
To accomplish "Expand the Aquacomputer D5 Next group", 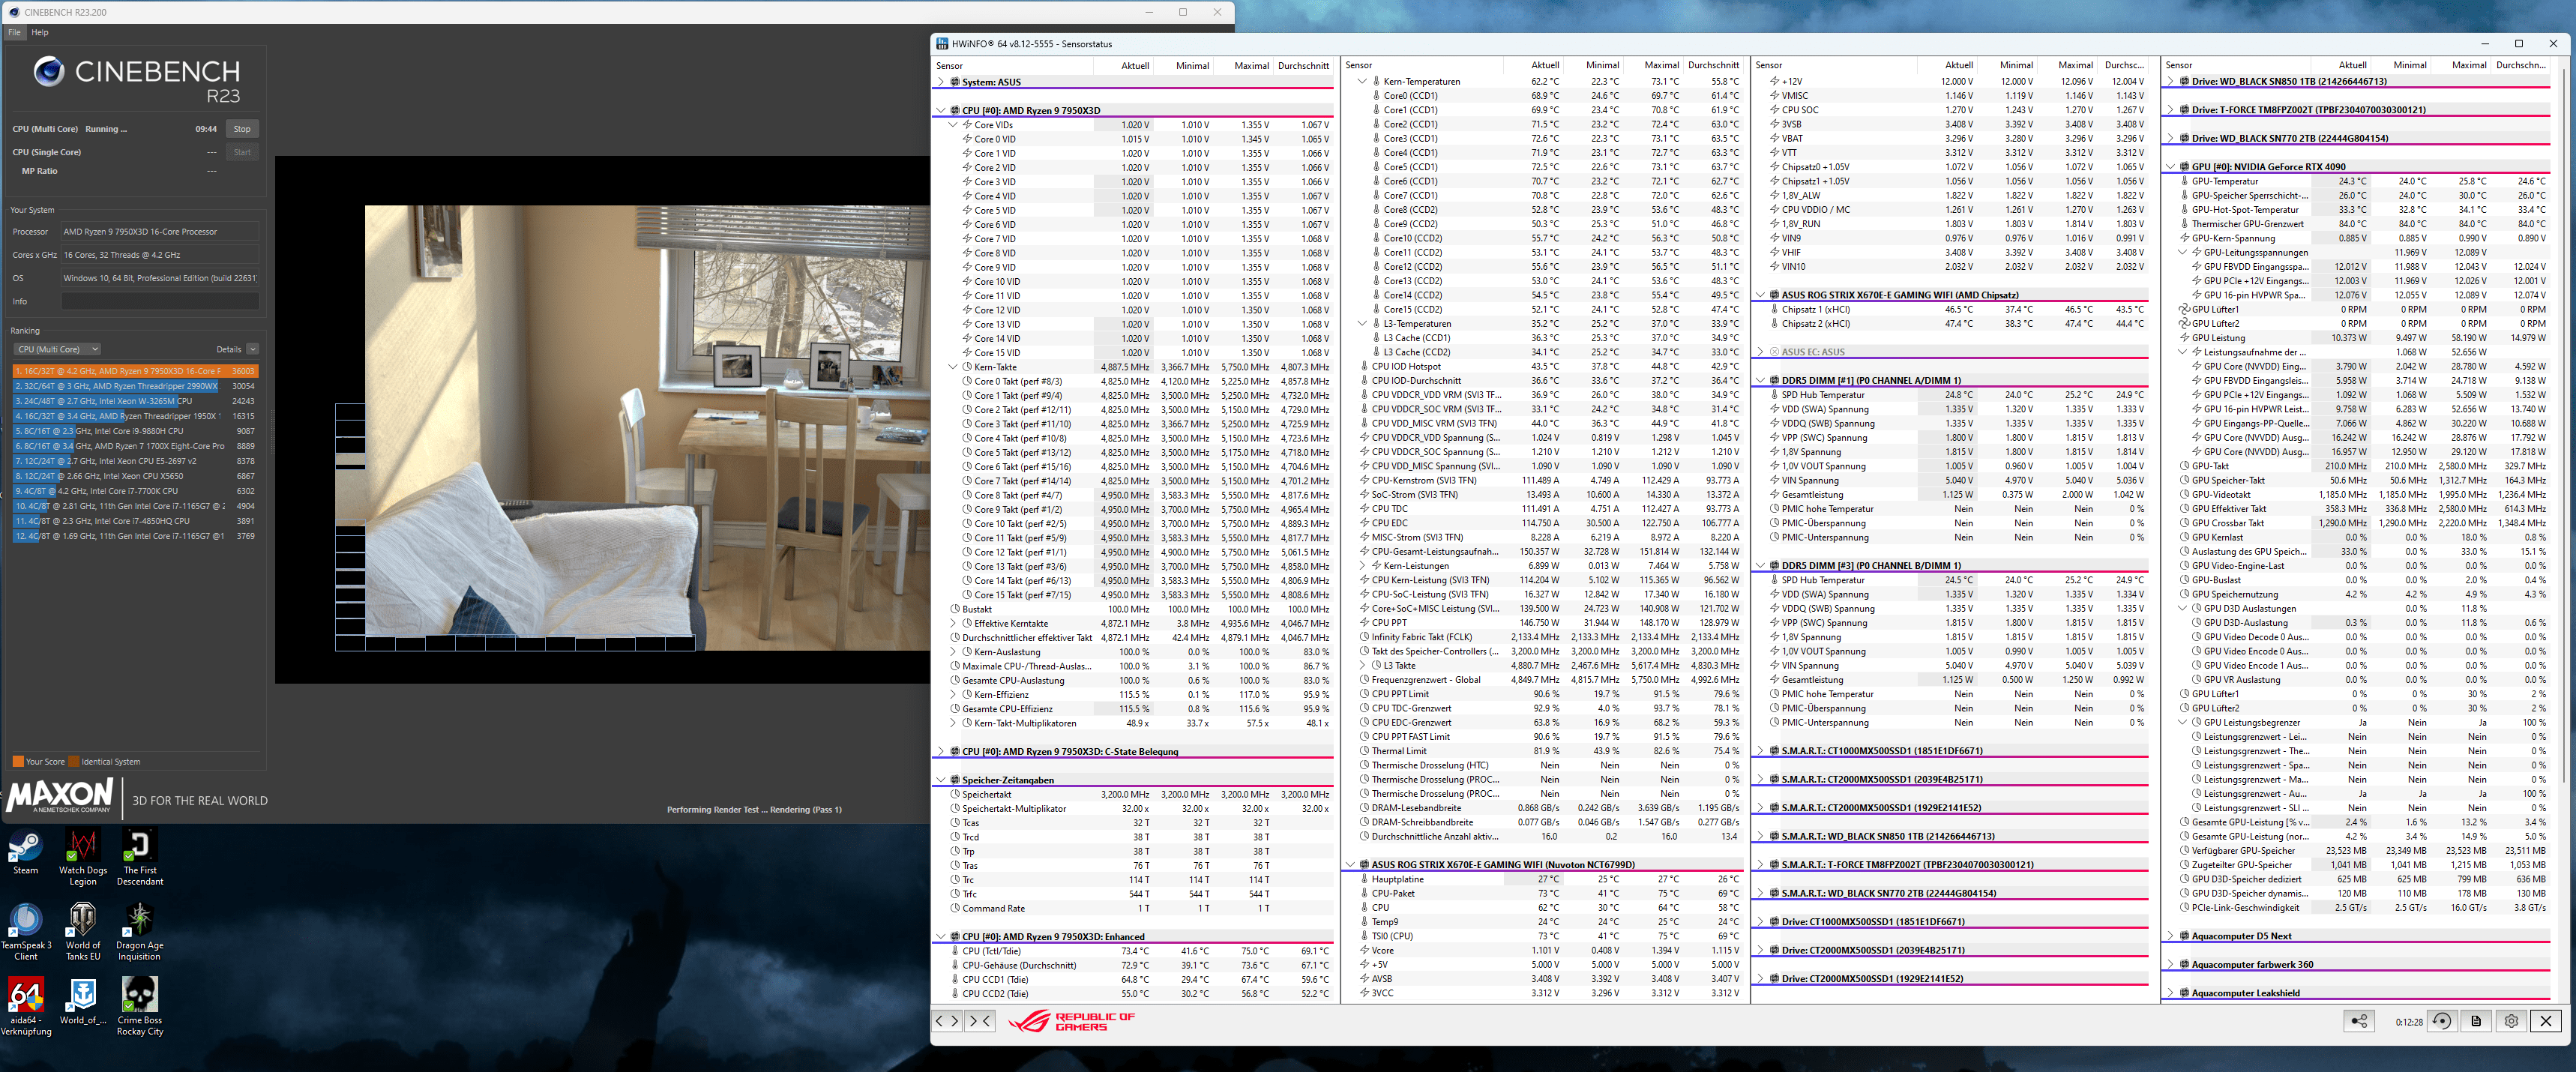I will click(2170, 936).
